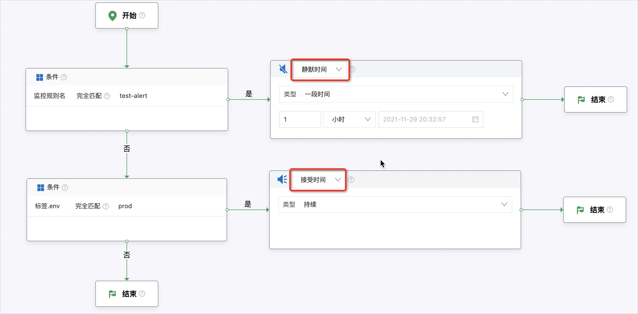Viewport: 638px width, 314px height.
Task: Click the muted speaker icon in silence node
Action: pyautogui.click(x=283, y=69)
